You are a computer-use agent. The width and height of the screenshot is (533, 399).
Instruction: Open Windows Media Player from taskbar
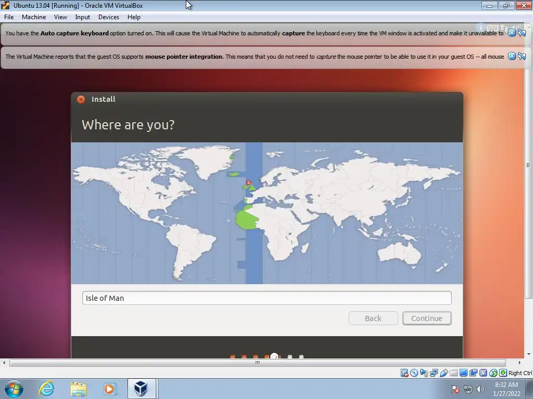coord(109,389)
